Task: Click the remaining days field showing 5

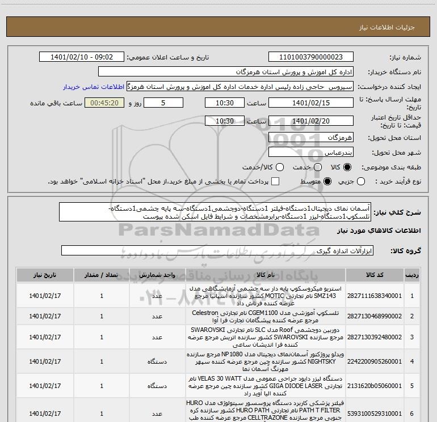Action: pyautogui.click(x=163, y=103)
